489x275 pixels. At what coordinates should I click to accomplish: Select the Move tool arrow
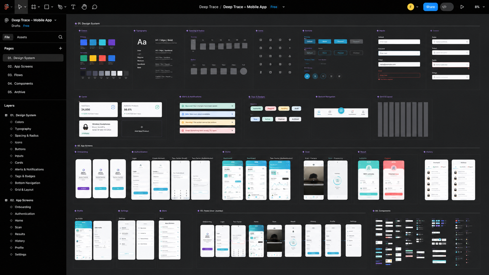(20, 7)
